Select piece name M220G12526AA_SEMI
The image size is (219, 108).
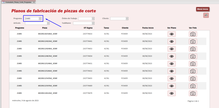point(48,71)
